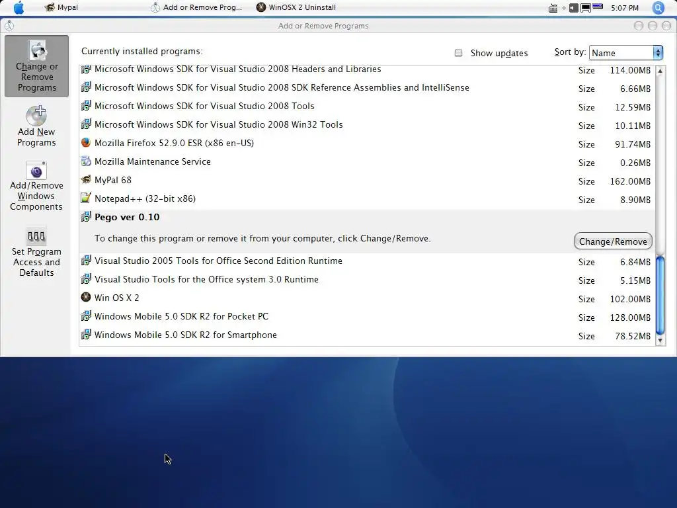This screenshot has height=508, width=677.
Task: Open the keyboard tray icon
Action: click(553, 8)
